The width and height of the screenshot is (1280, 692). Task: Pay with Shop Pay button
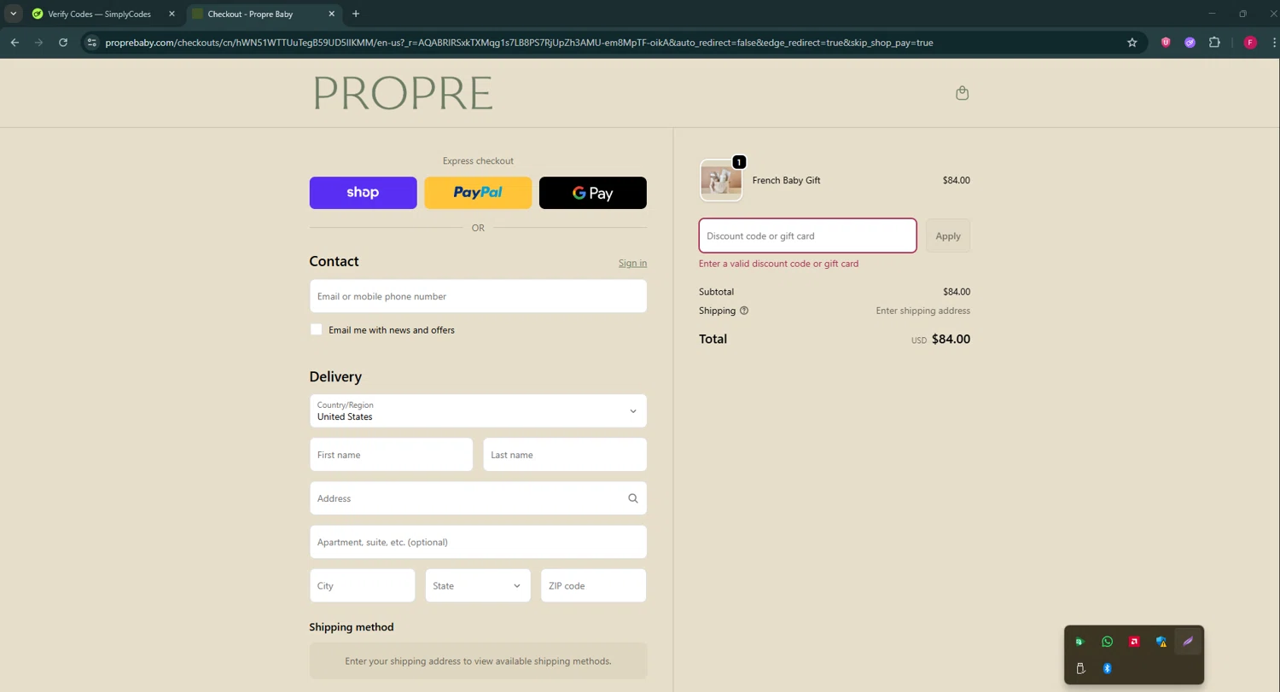coord(363,193)
